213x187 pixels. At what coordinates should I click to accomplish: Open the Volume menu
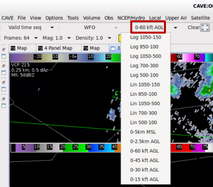click(x=92, y=18)
